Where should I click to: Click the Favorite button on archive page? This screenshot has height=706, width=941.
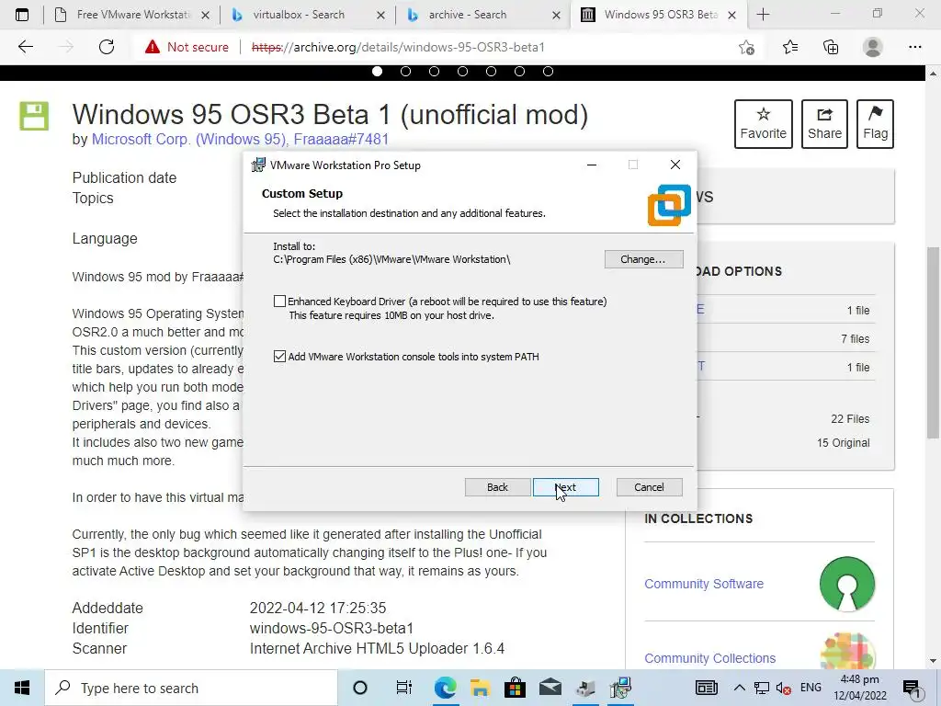click(x=764, y=124)
